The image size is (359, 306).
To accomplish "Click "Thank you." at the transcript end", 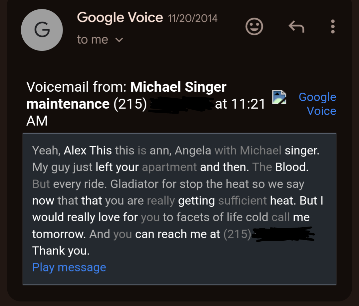I will pyautogui.click(x=61, y=251).
